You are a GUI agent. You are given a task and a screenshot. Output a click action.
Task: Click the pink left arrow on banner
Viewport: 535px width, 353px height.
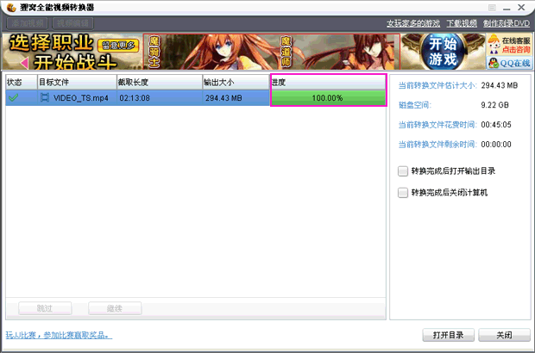pyautogui.click(x=24, y=63)
